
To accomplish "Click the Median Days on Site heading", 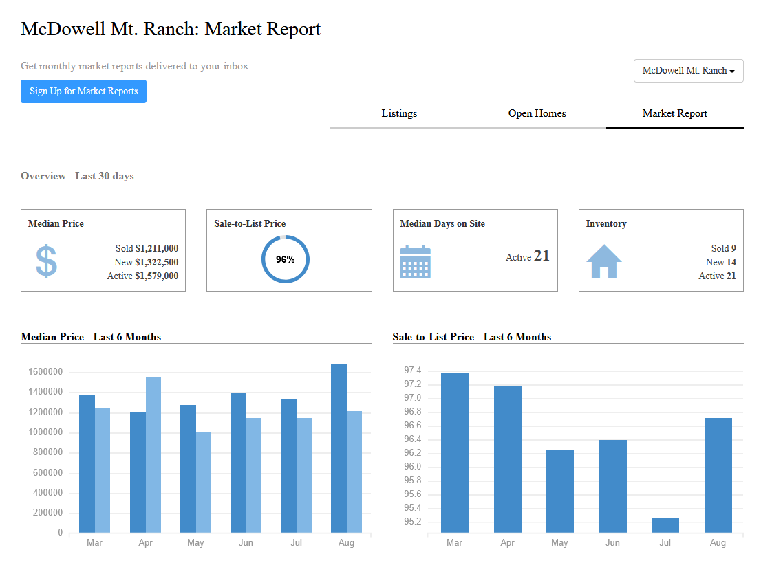I will 442,223.
